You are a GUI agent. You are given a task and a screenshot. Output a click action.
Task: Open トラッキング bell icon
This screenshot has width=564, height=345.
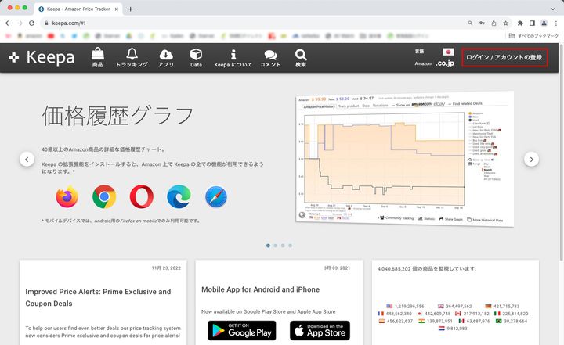coord(131,56)
